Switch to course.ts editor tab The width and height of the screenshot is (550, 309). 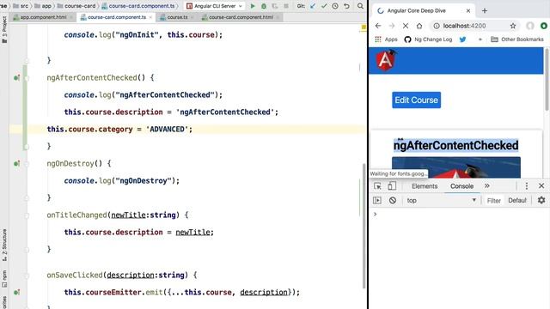177,17
